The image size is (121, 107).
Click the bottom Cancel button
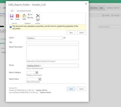pos(81,89)
